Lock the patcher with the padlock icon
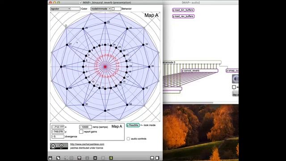The height and width of the screenshot is (161, 286). point(50,158)
